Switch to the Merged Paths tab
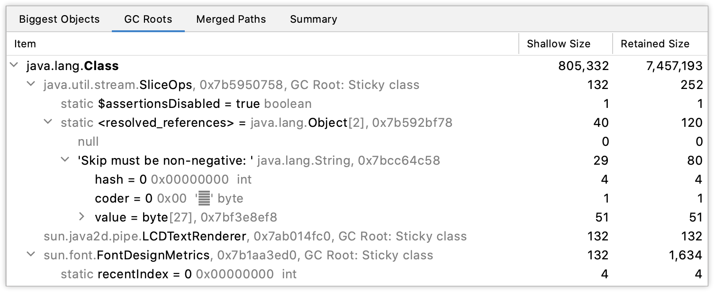Screen dimensions: 714x292 231,19
